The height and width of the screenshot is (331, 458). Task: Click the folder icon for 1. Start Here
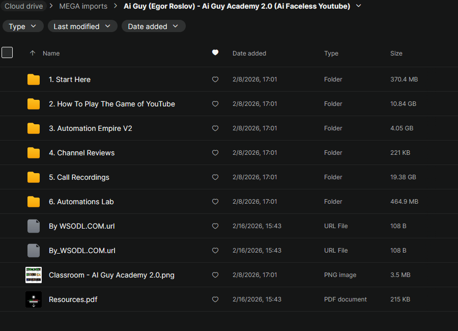[34, 79]
